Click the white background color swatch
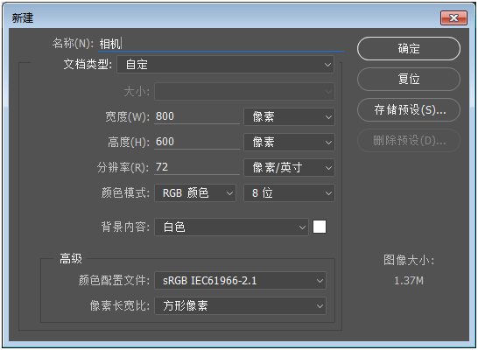478x350 pixels. click(320, 227)
